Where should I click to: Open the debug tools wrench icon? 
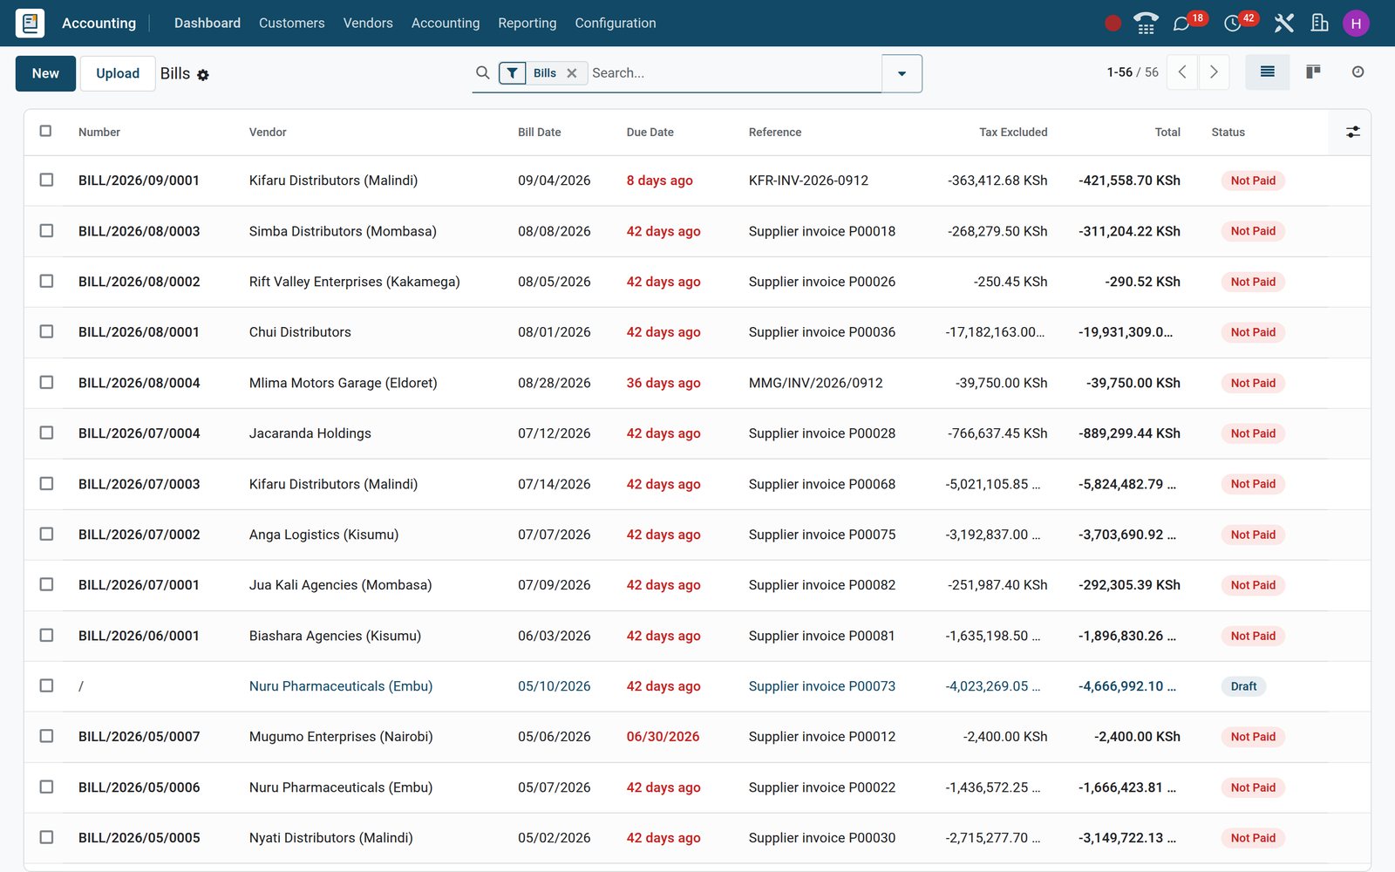1283,24
